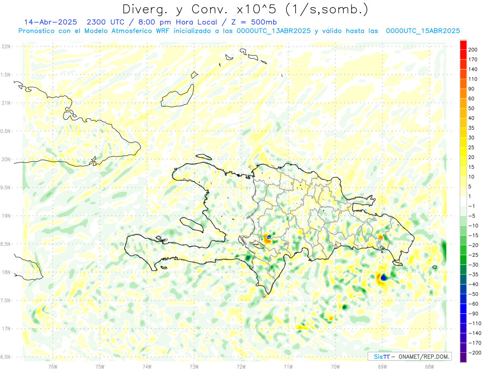Click the '74W' longitude label

[147, 366]
